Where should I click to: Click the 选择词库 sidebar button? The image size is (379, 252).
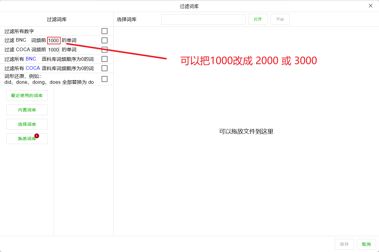point(27,124)
